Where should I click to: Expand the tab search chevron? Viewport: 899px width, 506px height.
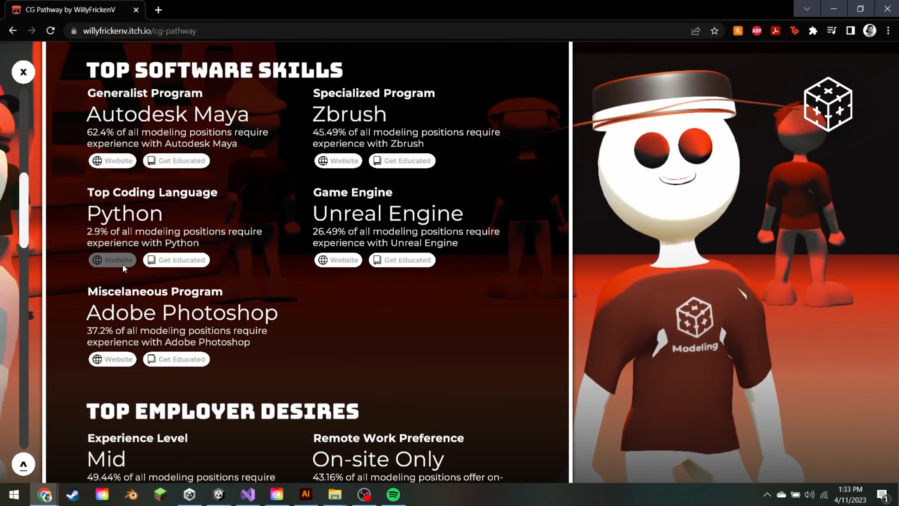click(807, 9)
